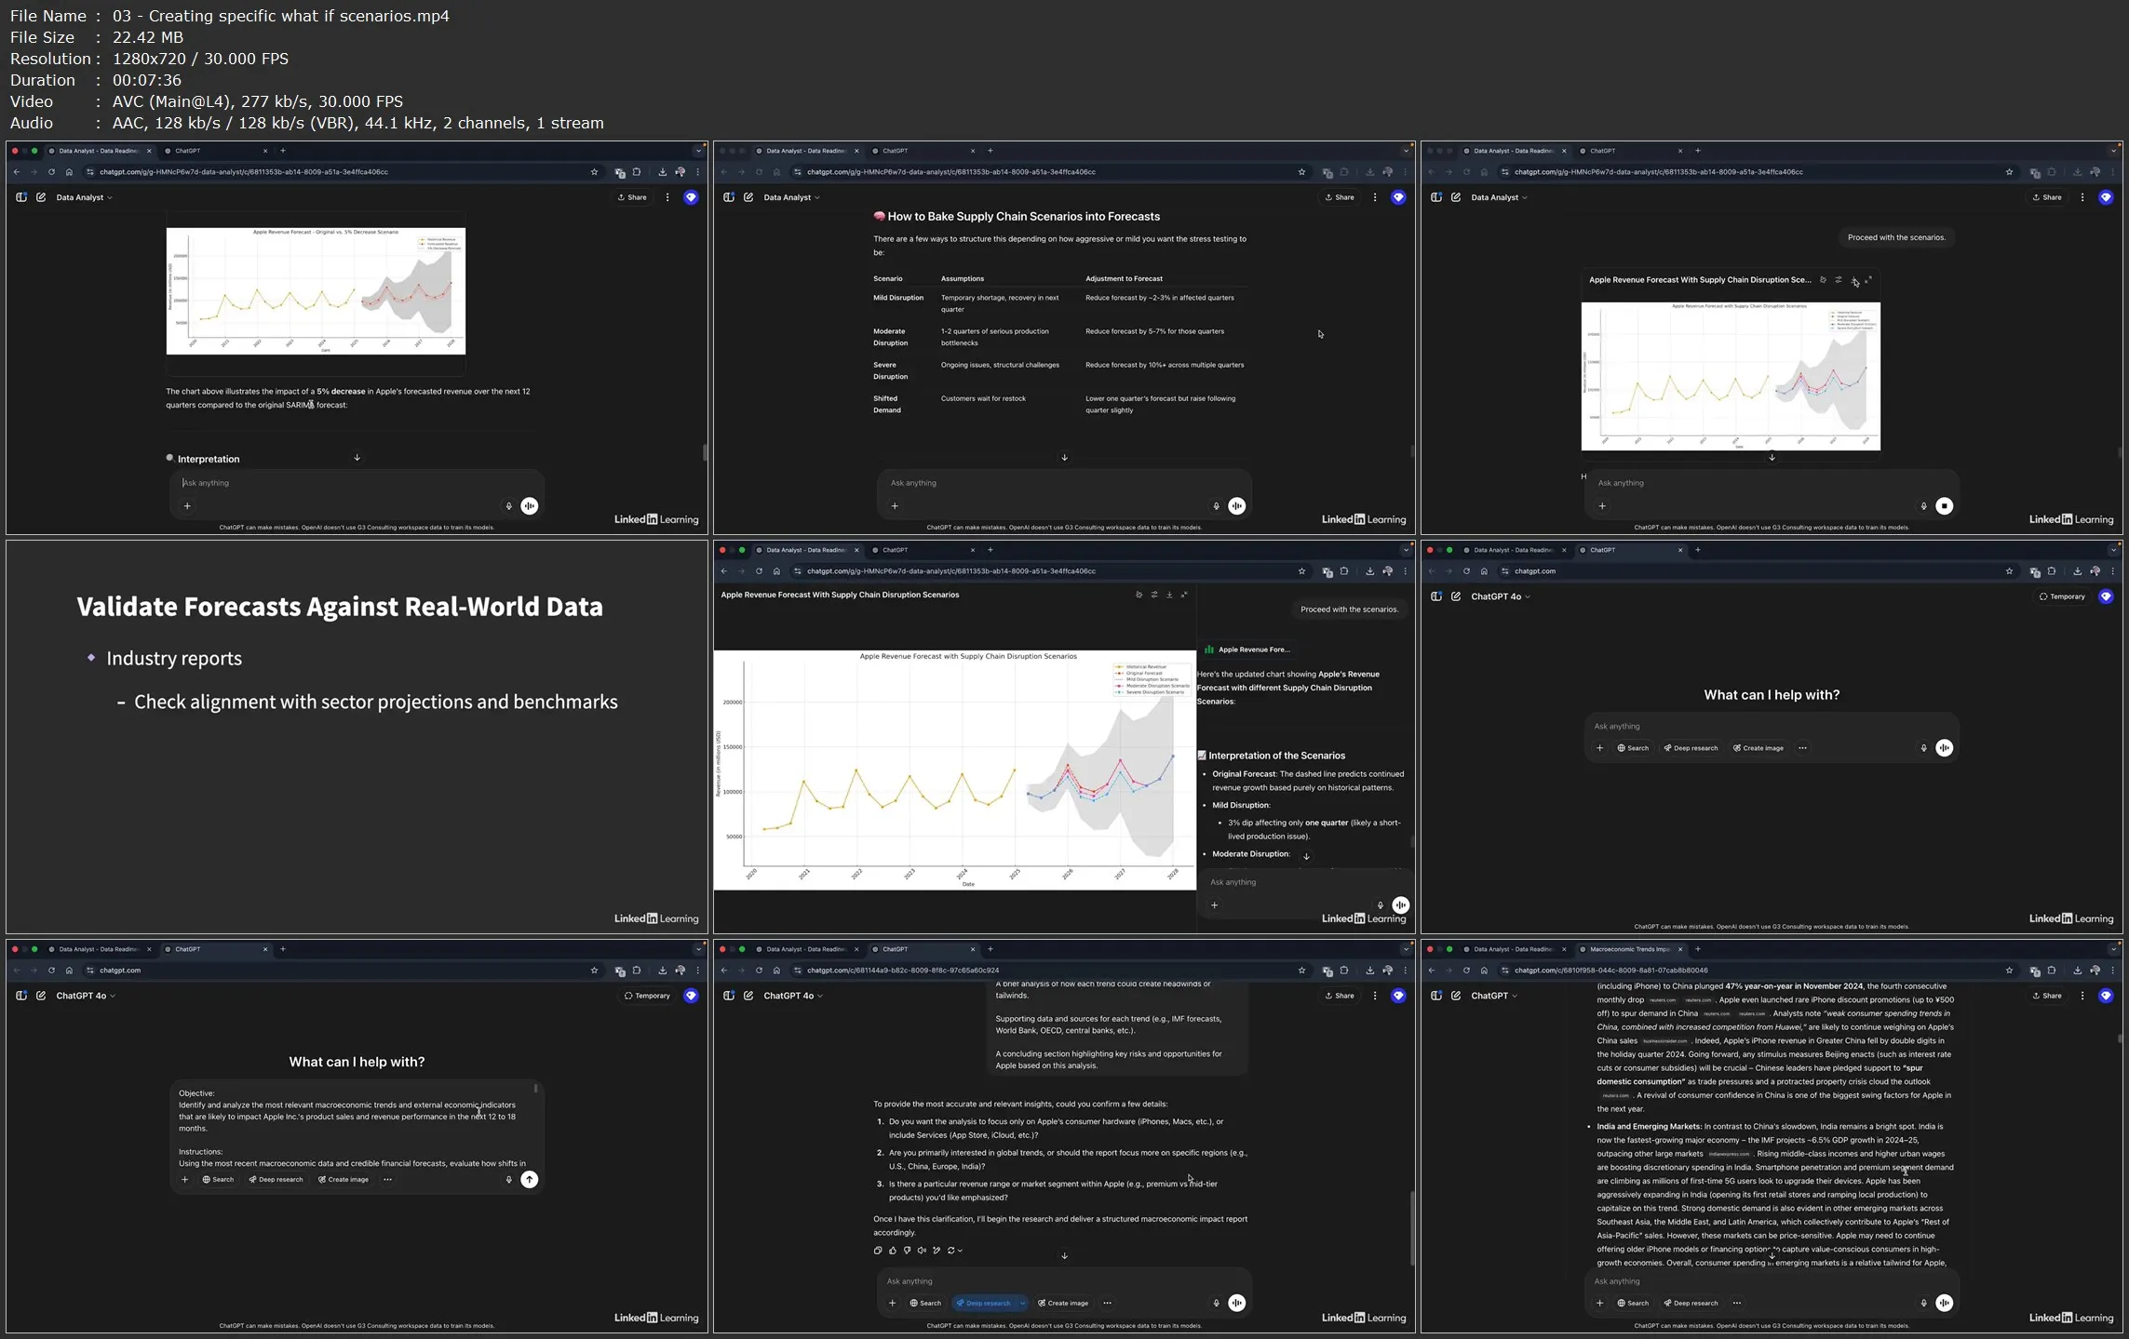Click the Search button in the empty-prompt 'What can I help with?' frame
The height and width of the screenshot is (1339, 2129).
1633,748
